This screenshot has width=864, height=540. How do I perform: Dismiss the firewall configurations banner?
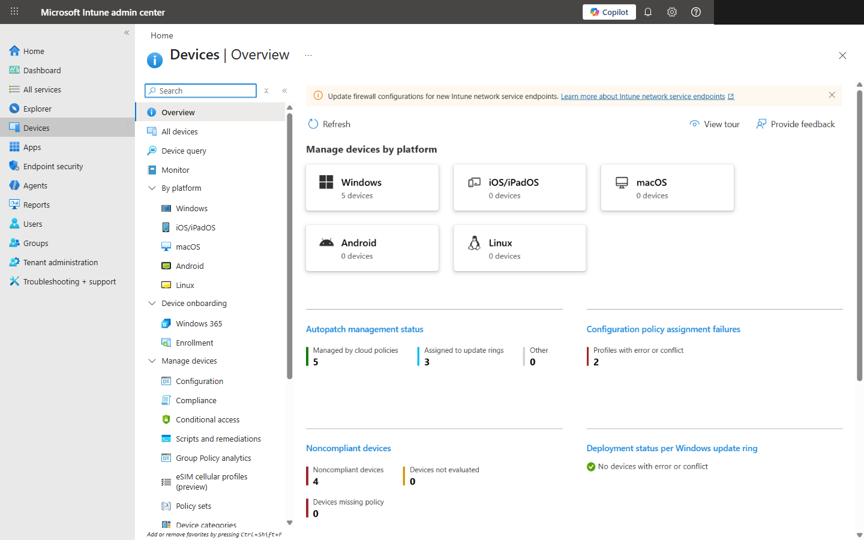point(832,95)
